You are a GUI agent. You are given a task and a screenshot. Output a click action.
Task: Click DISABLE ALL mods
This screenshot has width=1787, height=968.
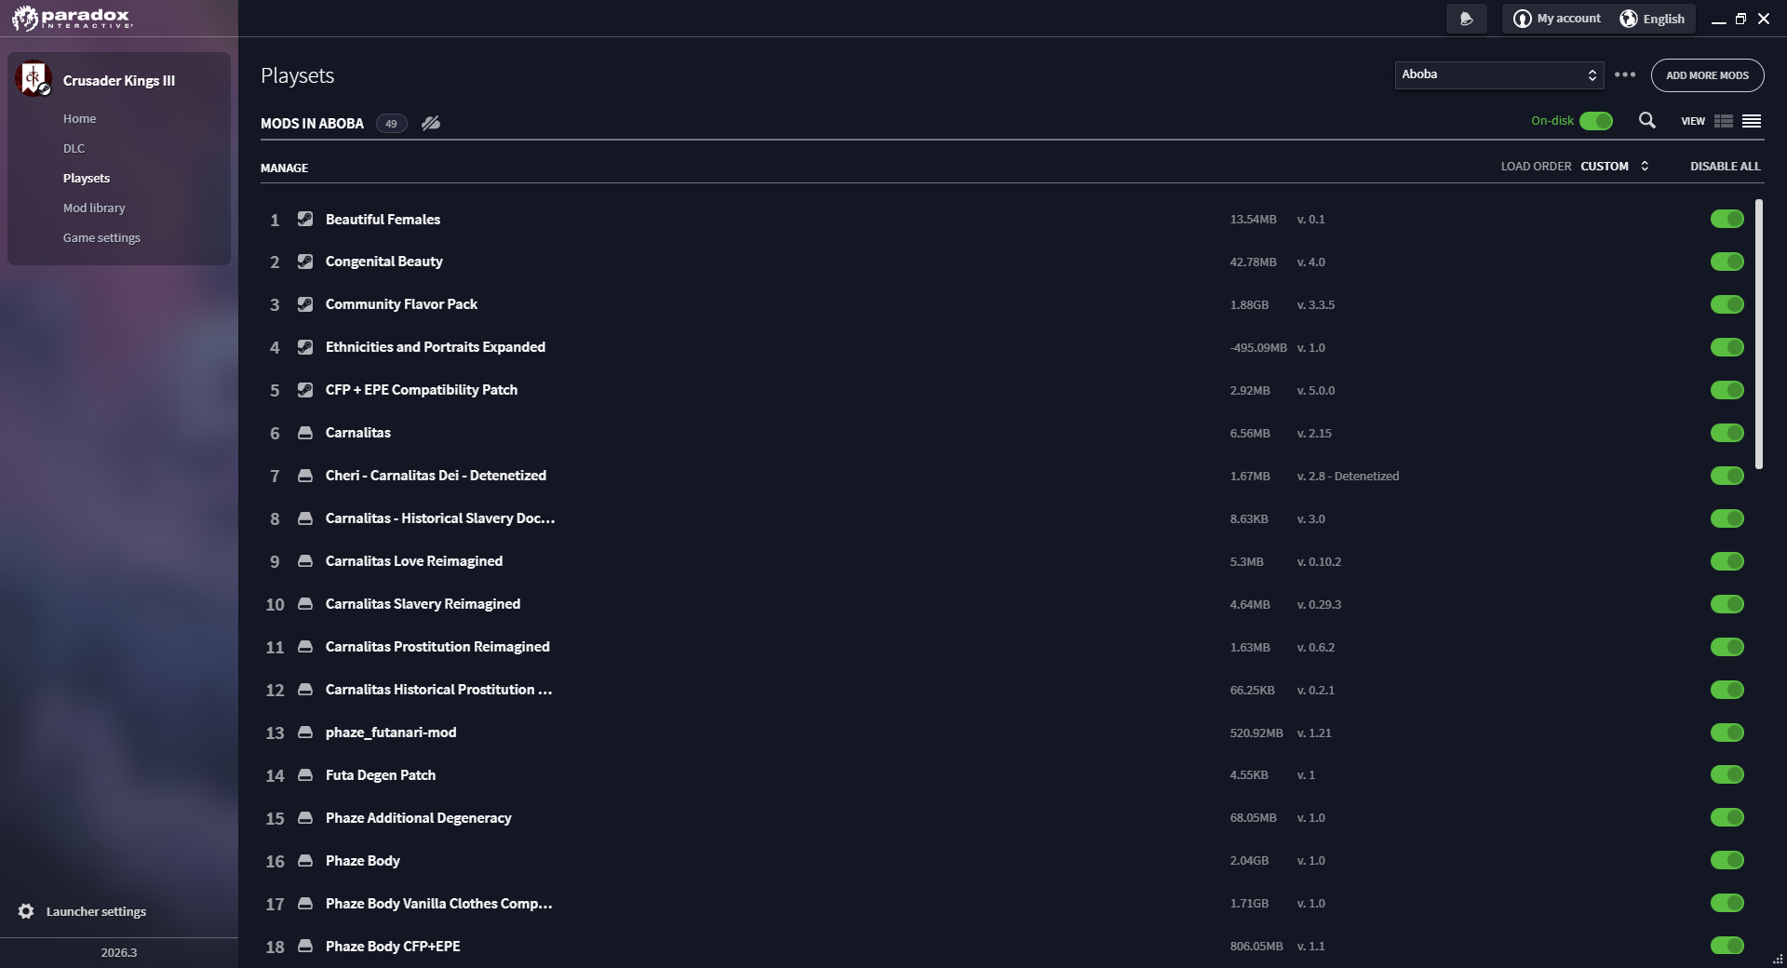1726,167
